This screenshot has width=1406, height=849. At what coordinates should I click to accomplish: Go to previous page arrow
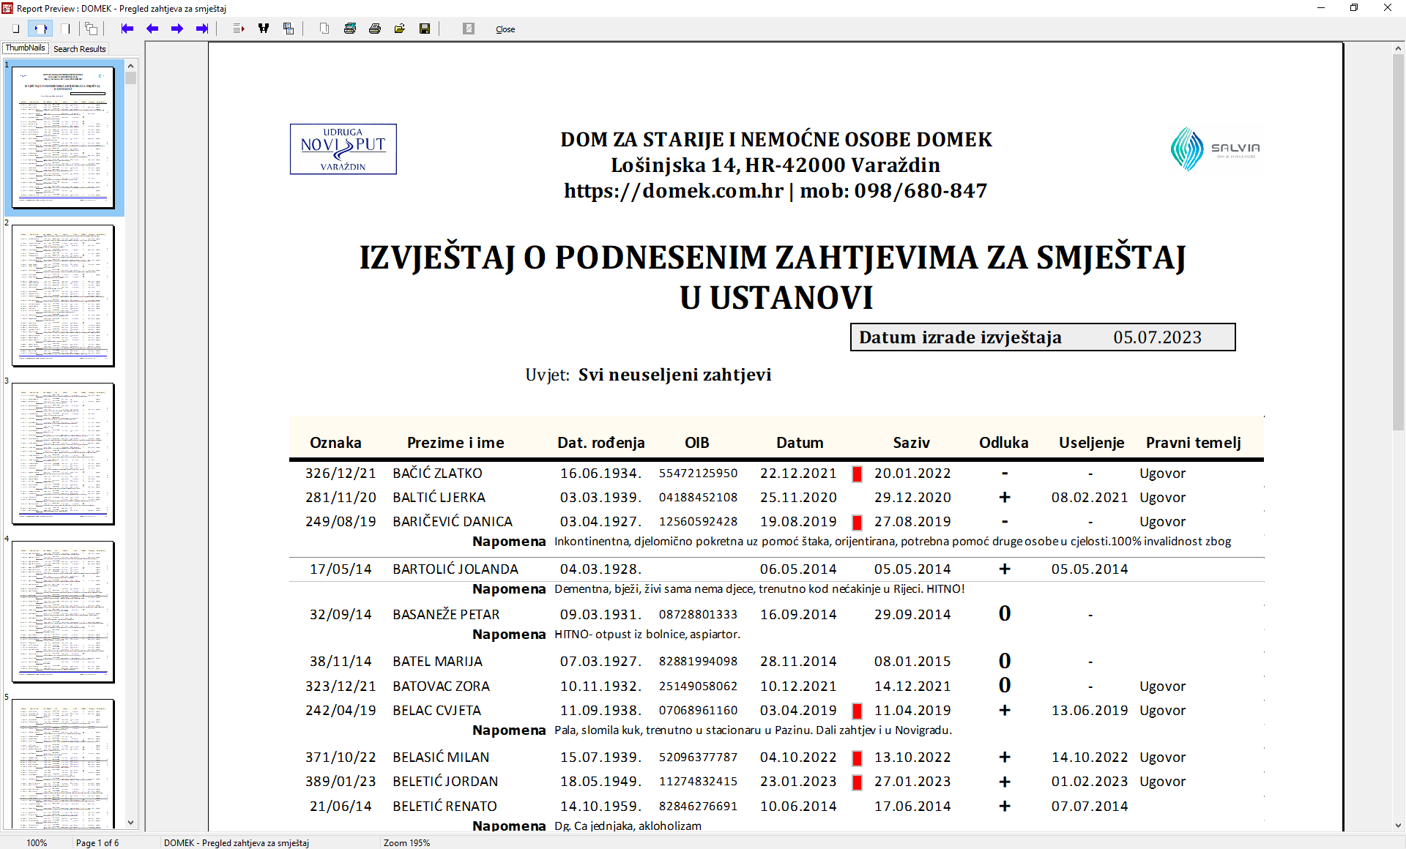[152, 29]
